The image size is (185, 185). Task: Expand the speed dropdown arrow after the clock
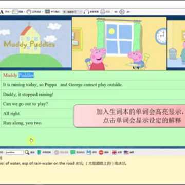(x=42, y=12)
